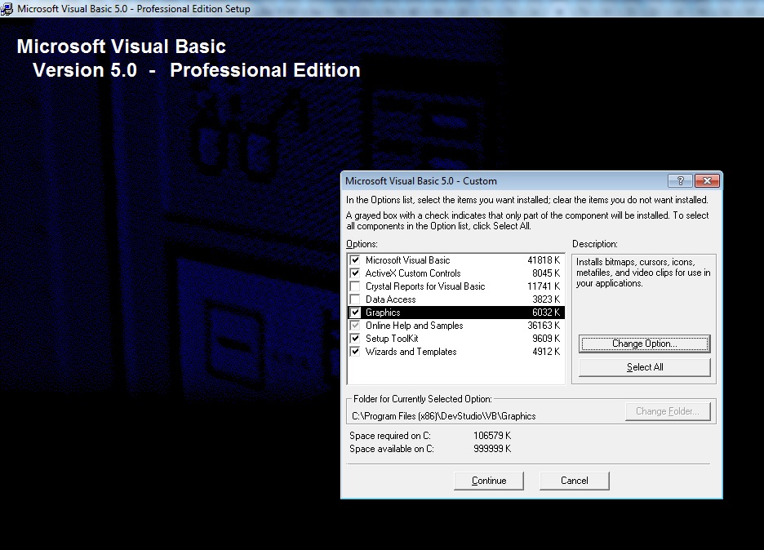The width and height of the screenshot is (764, 550).
Task: Close the Custom dialog with the X button
Action: click(707, 180)
